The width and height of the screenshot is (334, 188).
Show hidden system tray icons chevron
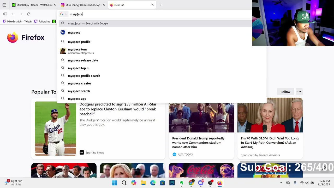point(281,183)
